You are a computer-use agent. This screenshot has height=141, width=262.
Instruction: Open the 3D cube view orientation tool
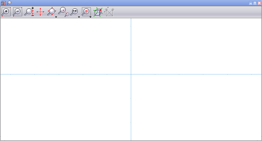click(x=98, y=12)
